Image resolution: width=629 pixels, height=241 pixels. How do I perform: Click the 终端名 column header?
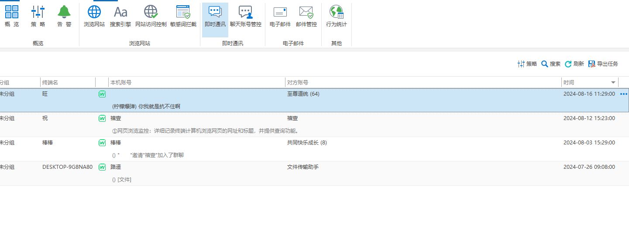[x=68, y=82]
